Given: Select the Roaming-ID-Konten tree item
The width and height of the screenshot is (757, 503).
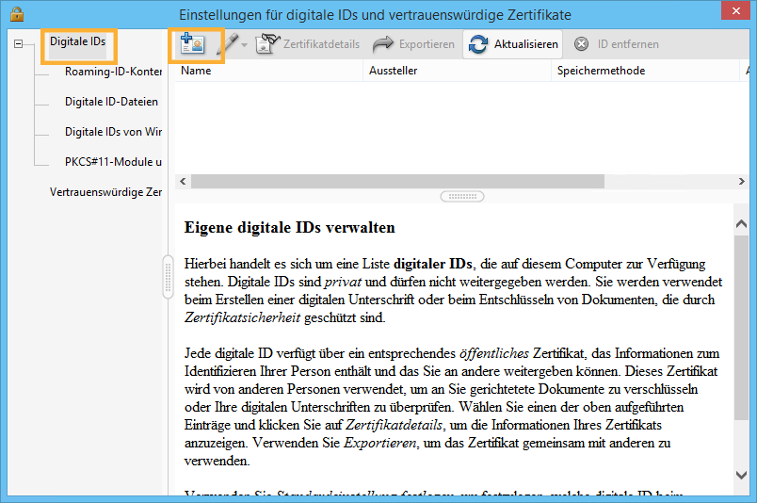Looking at the screenshot, I should point(113,72).
